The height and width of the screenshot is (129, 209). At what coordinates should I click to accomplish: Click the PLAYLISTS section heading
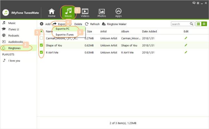pos(8,55)
